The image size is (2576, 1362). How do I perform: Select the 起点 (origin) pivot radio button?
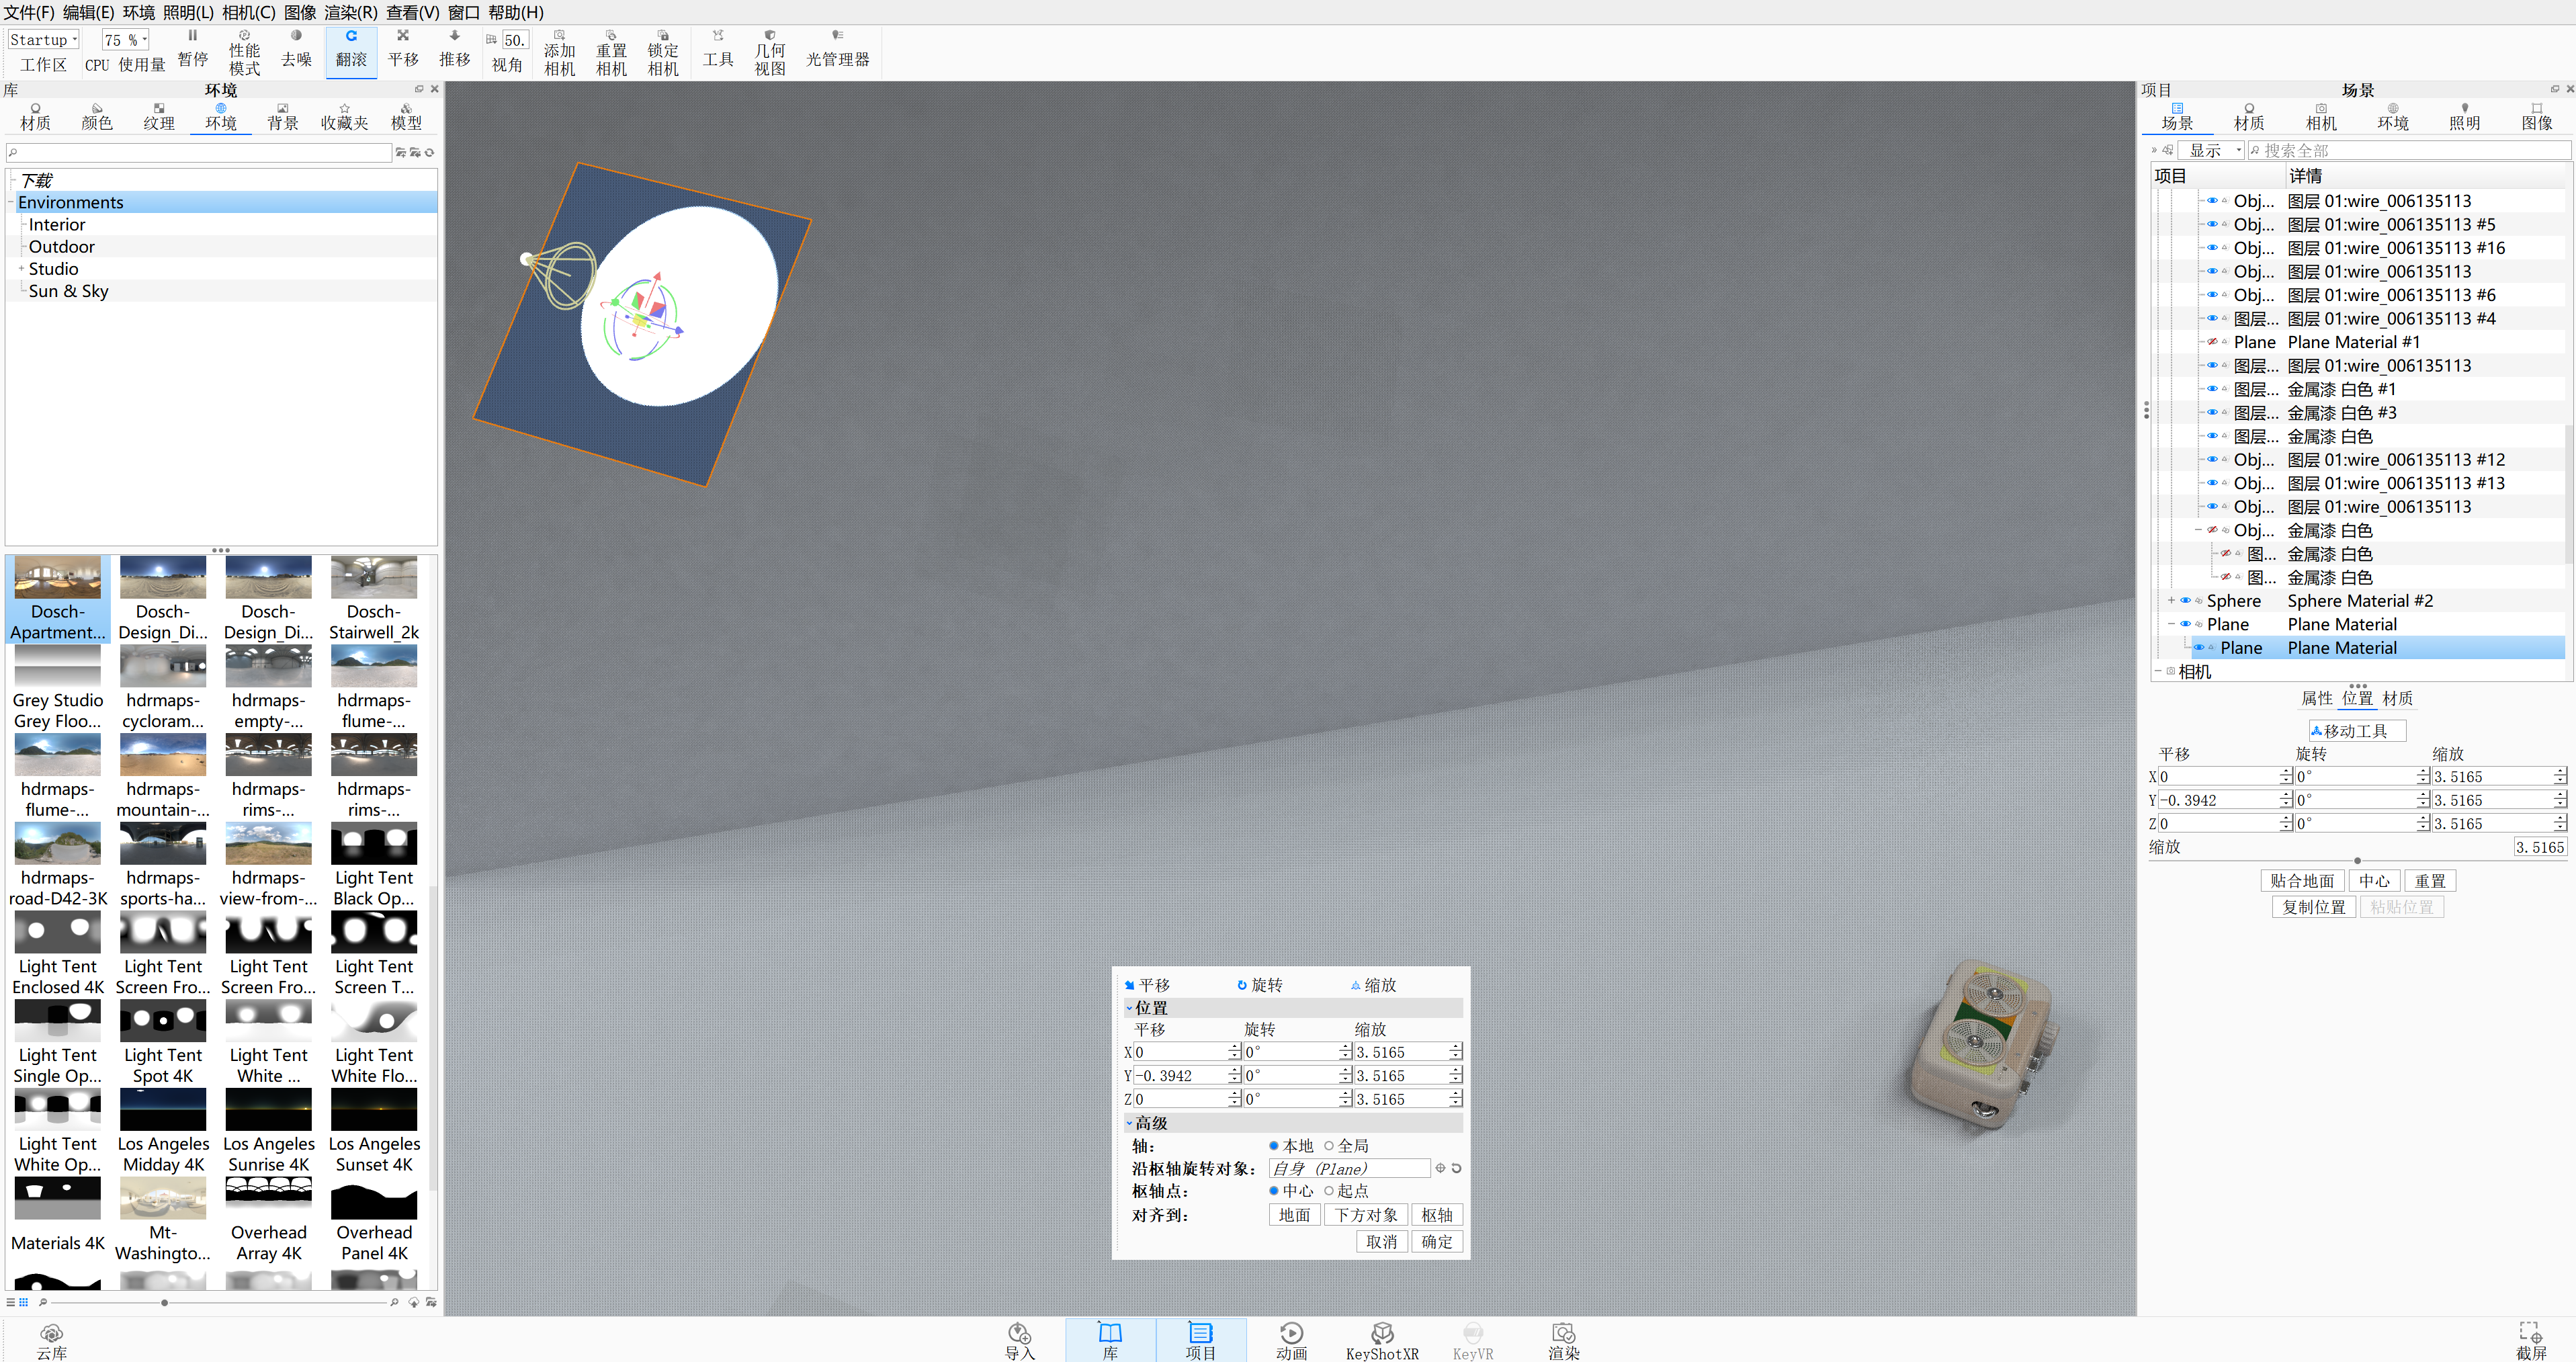tap(1329, 1191)
